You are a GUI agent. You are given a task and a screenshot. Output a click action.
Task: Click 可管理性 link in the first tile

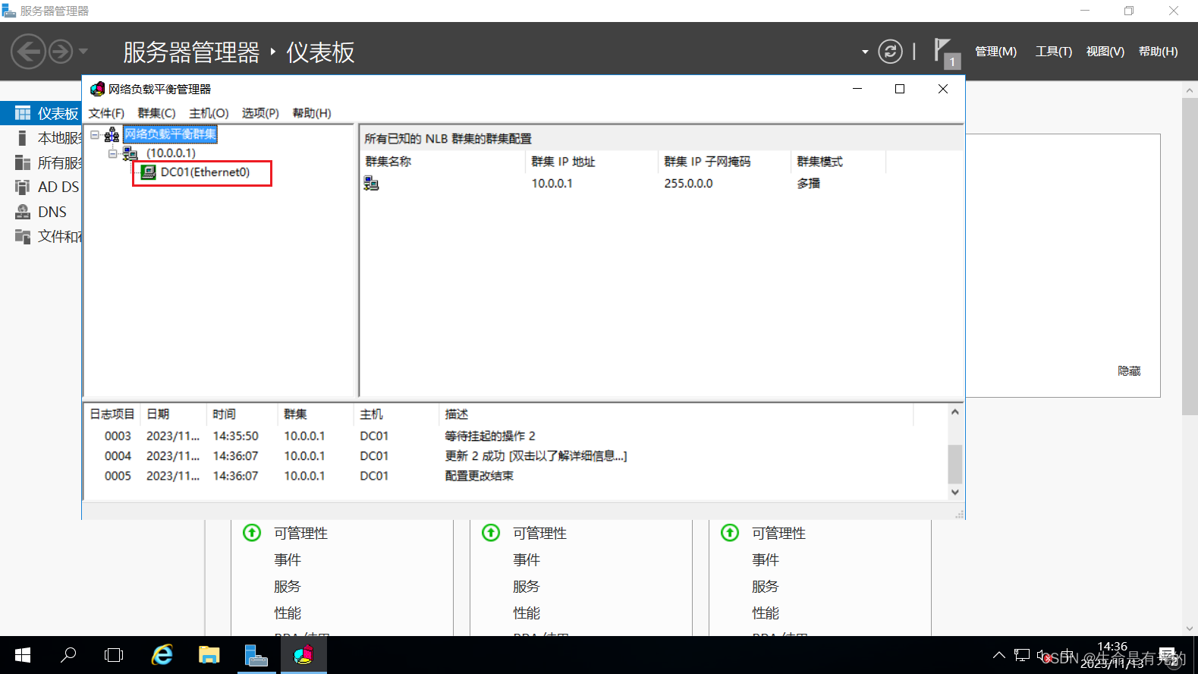click(x=300, y=533)
